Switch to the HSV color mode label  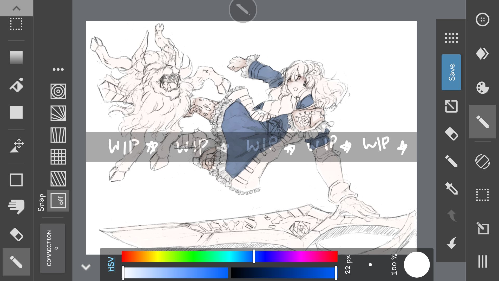(110, 264)
